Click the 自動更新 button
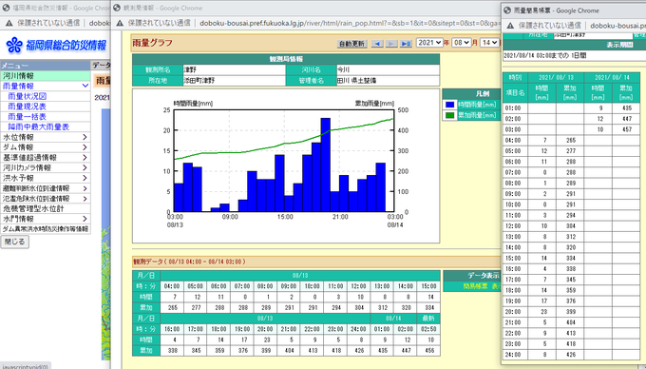The width and height of the screenshot is (646, 369). 351,44
